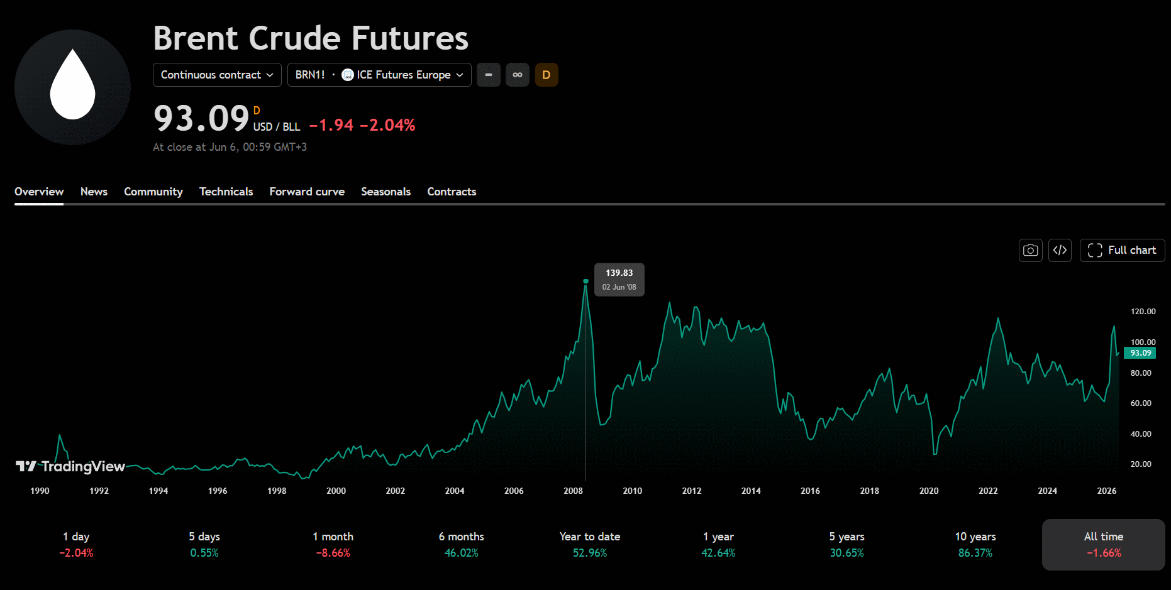Viewport: 1171px width, 590px height.
Task: Click the orange D delayed-data badge
Action: pos(547,75)
